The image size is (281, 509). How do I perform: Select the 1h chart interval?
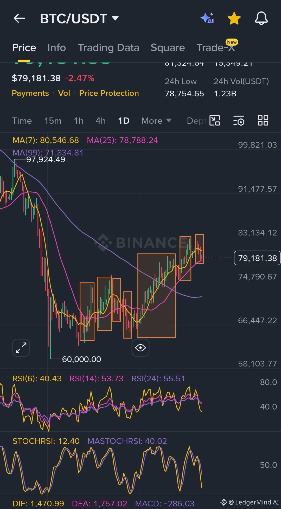pyautogui.click(x=79, y=121)
